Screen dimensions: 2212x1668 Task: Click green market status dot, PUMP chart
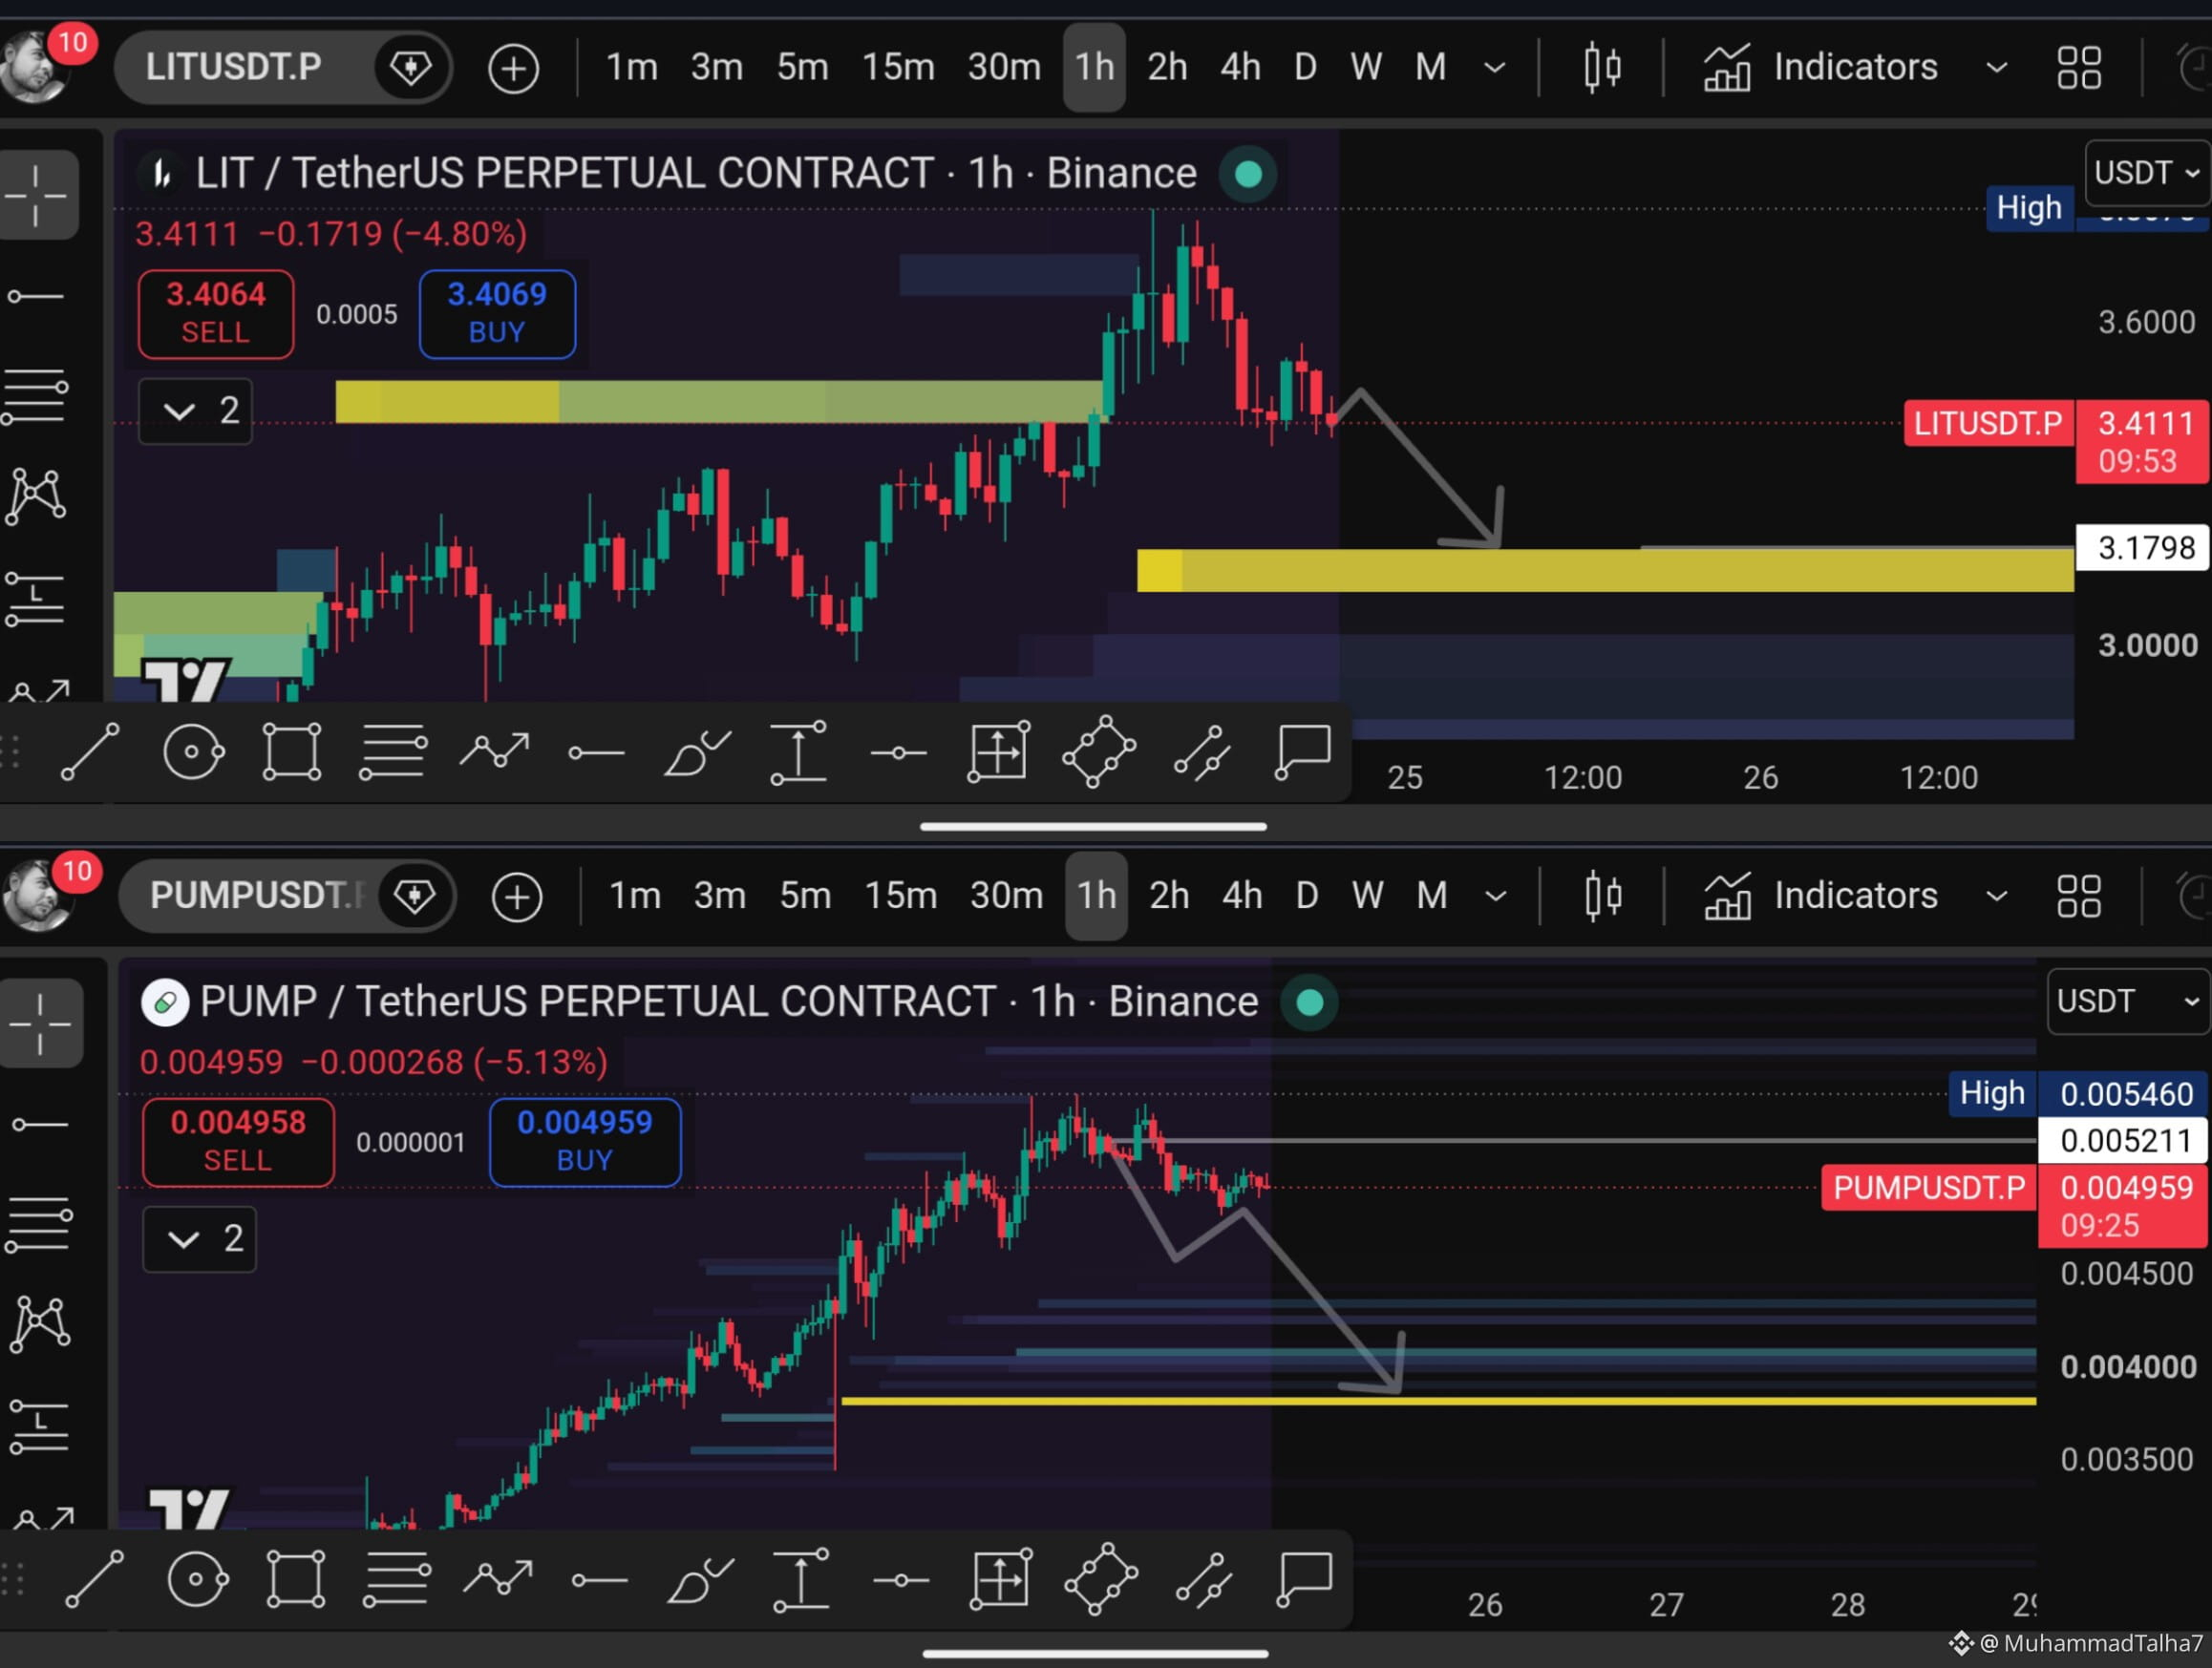click(x=1310, y=1003)
